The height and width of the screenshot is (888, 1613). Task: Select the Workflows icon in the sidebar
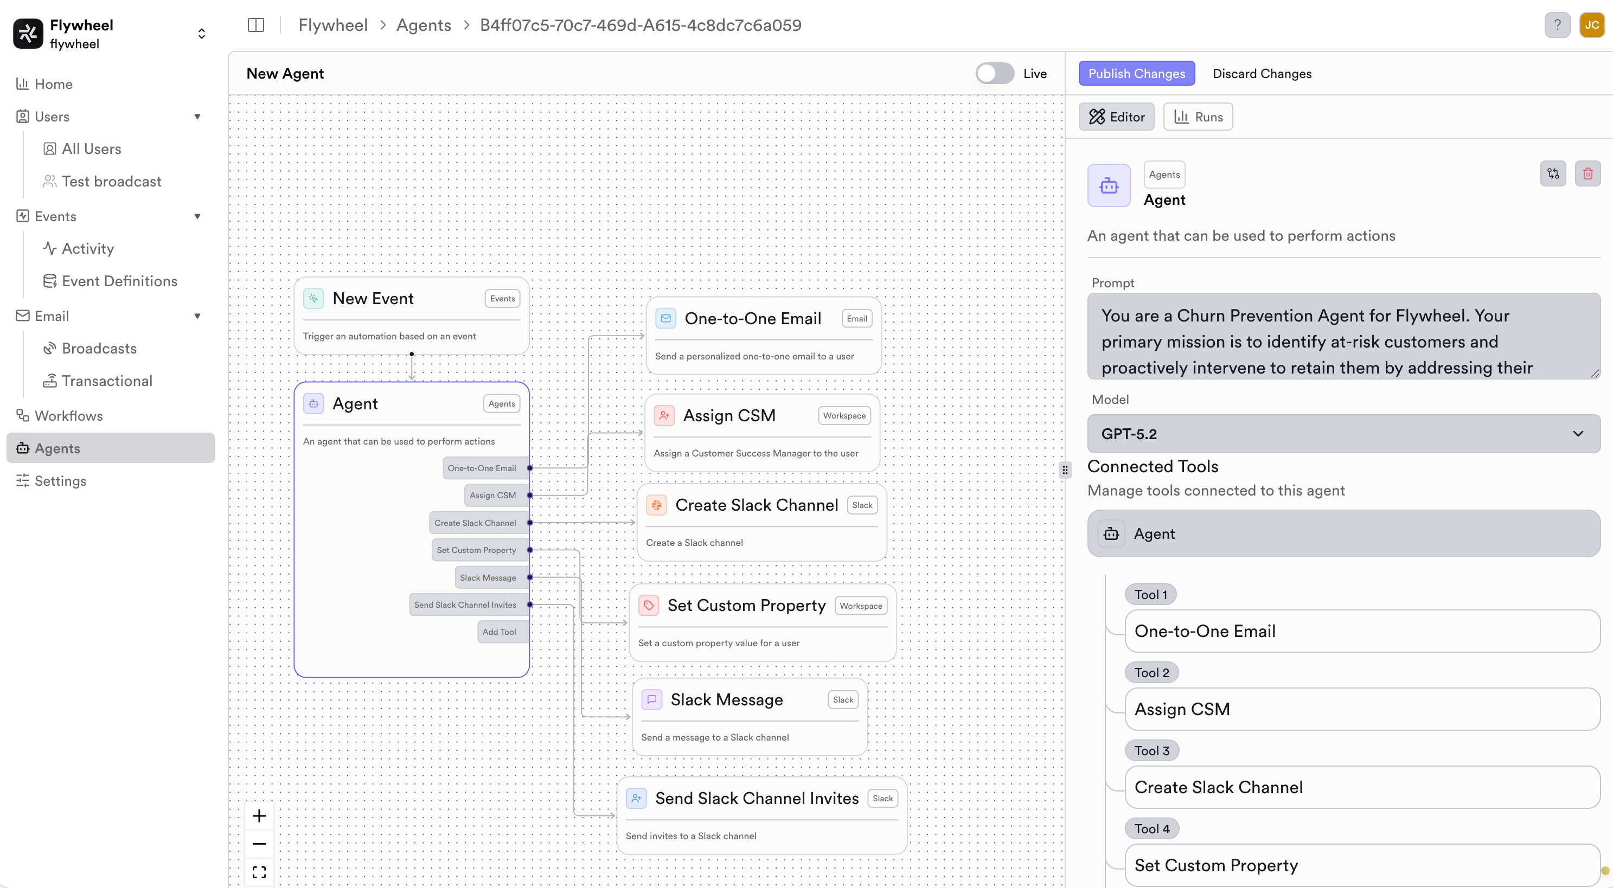[x=22, y=415]
